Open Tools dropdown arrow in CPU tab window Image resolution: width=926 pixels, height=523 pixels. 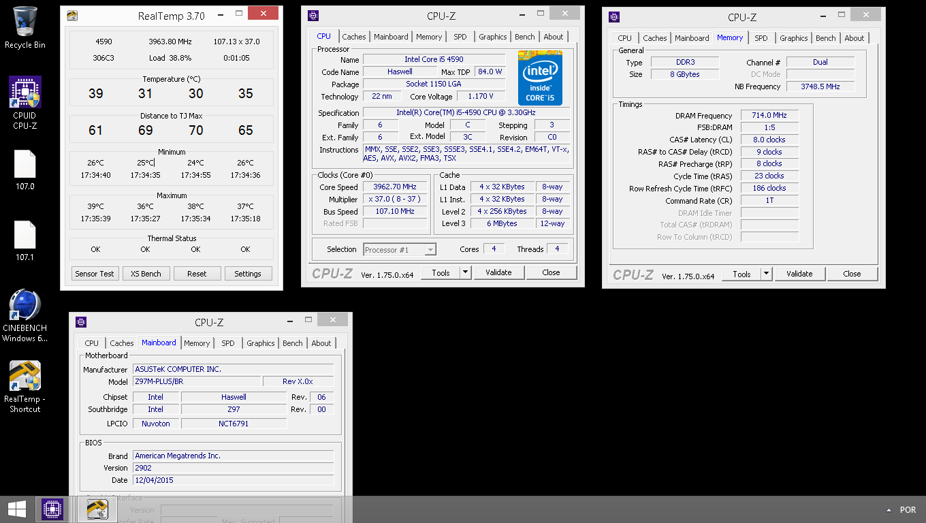pos(466,272)
